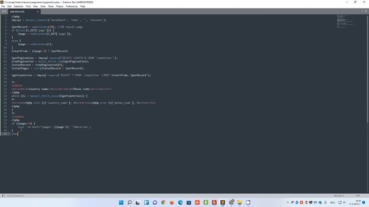Click the microphone tray icon

click(325, 202)
